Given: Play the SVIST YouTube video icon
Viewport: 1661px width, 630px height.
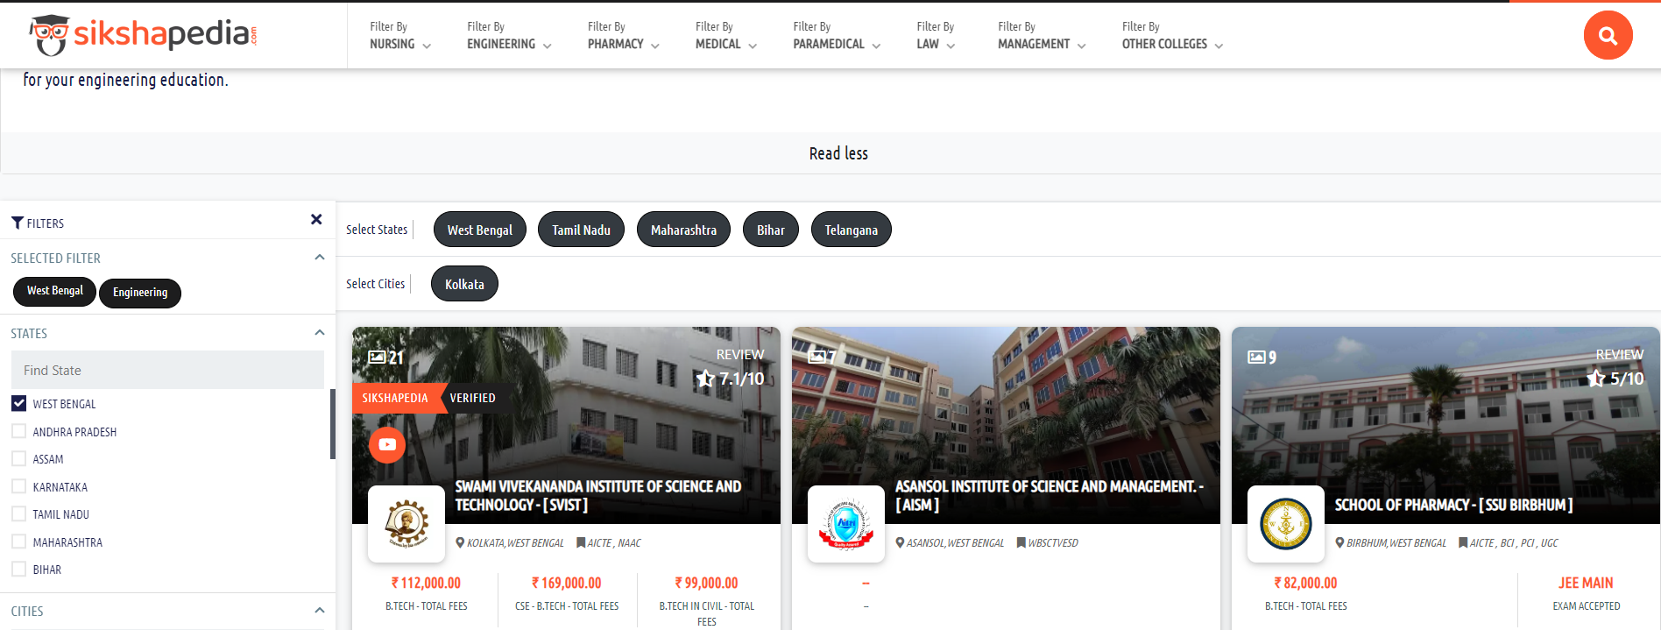Looking at the screenshot, I should click(387, 444).
